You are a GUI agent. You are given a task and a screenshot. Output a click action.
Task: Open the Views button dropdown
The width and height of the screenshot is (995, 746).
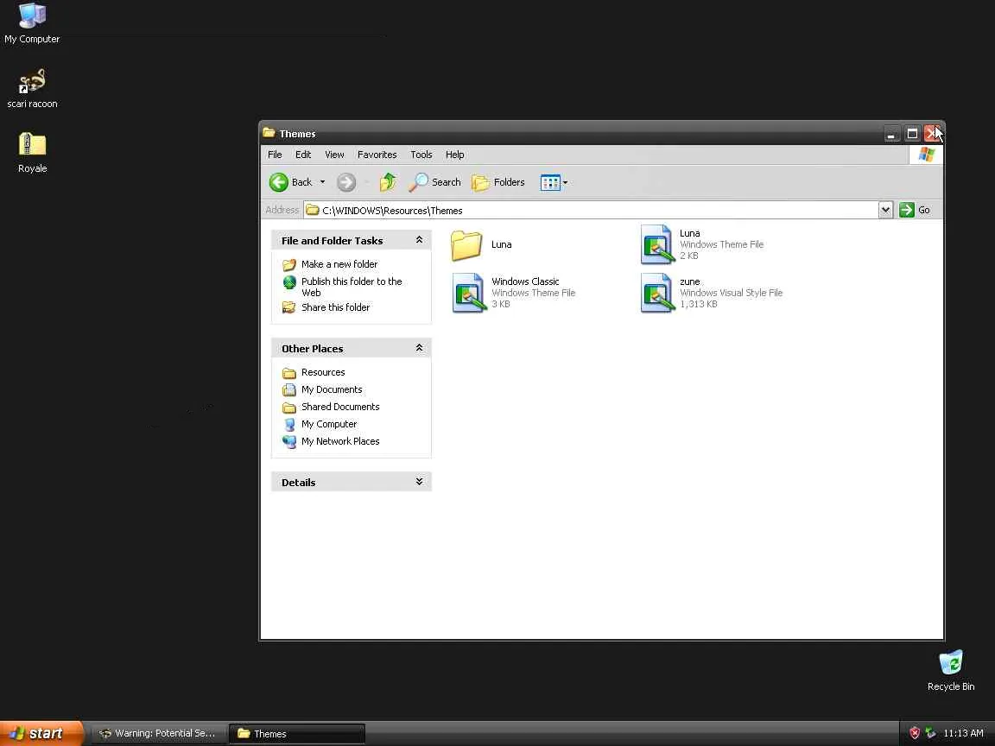[x=554, y=182]
